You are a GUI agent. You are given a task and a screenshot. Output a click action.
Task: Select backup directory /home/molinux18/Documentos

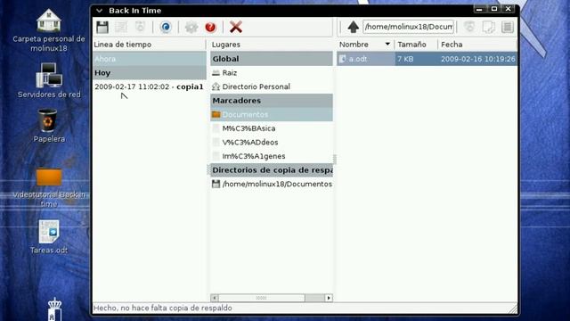coord(272,185)
